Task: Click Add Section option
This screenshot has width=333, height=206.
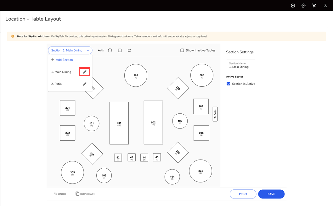Action: tap(62, 60)
